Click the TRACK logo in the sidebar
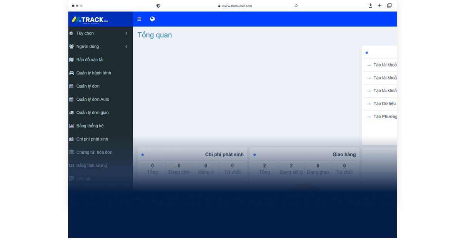This screenshot has height=242, width=456. pos(90,19)
